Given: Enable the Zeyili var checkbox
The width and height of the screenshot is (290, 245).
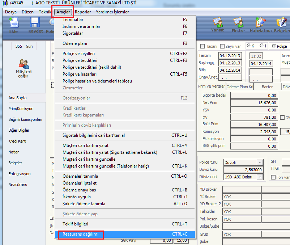Looking at the screenshot, I should 222,46.
